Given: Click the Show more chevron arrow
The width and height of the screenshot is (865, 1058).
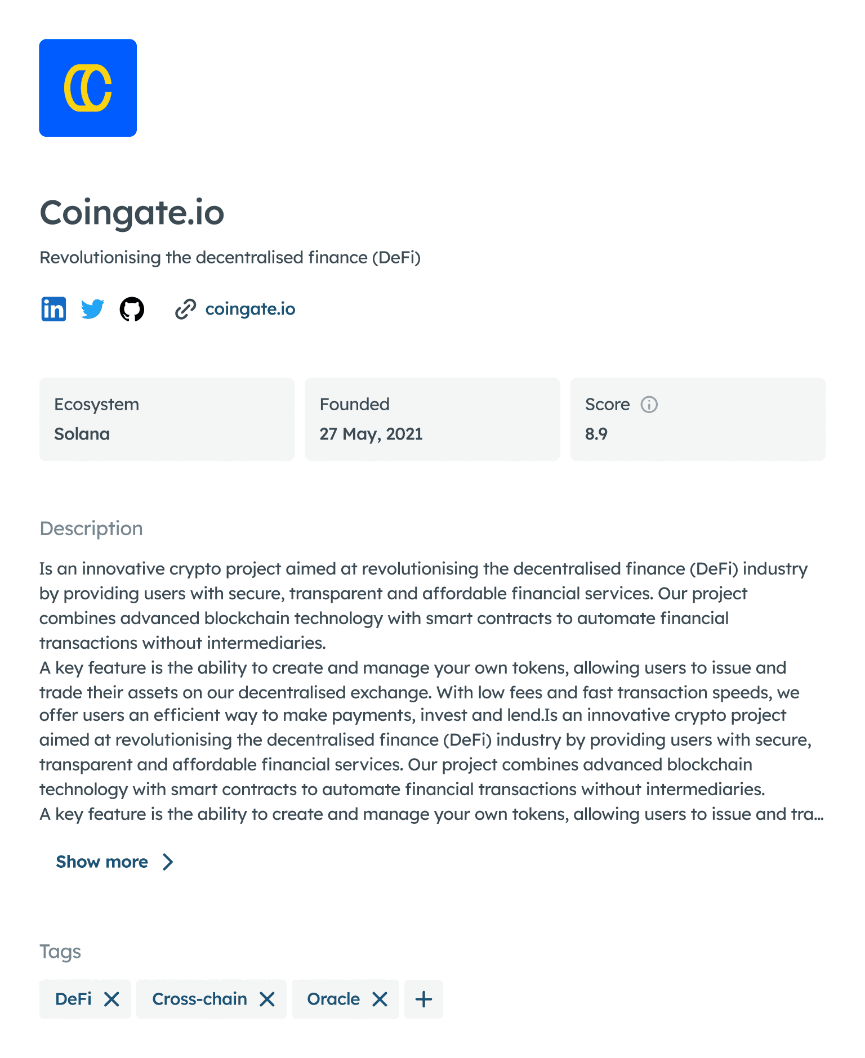Looking at the screenshot, I should pyautogui.click(x=168, y=862).
